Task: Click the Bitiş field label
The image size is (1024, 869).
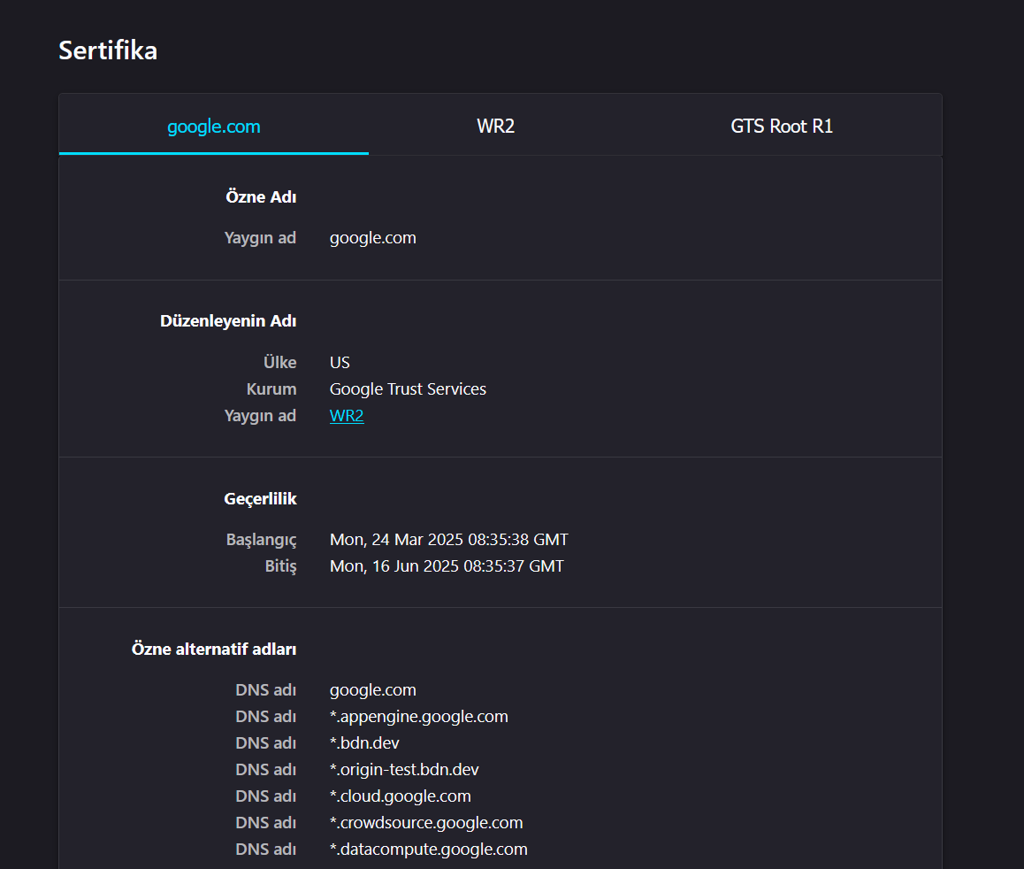Action: [280, 566]
